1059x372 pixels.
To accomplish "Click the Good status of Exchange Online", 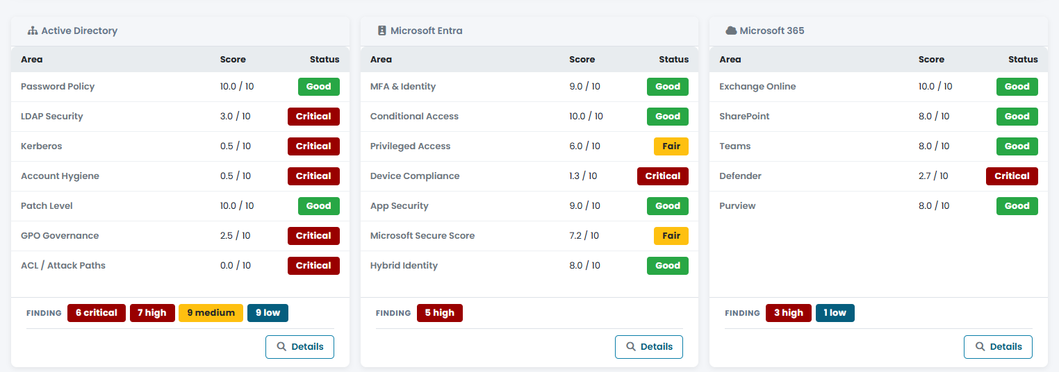I will [x=1017, y=87].
